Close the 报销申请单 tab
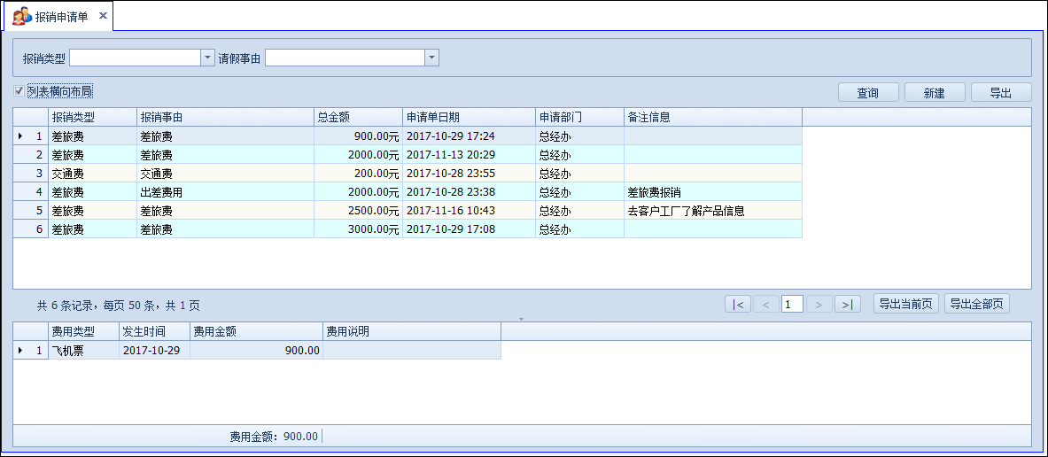 103,15
